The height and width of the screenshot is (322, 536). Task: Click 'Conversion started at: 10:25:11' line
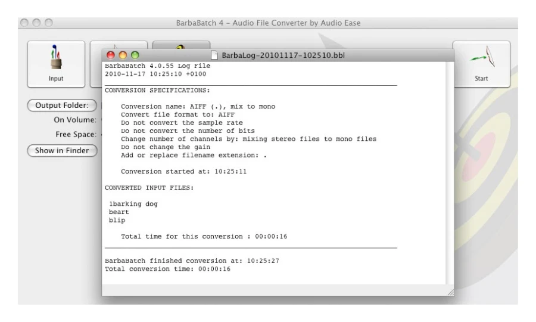click(x=183, y=172)
